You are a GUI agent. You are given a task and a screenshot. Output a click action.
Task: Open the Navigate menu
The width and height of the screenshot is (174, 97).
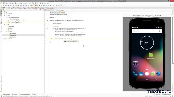pos(12,3)
